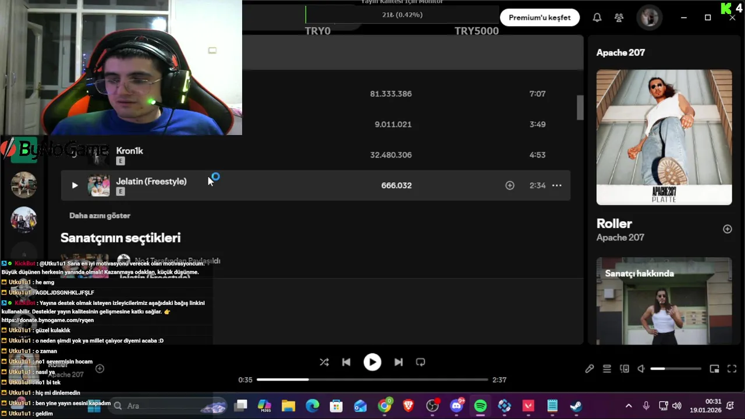The height and width of the screenshot is (419, 745).
Task: Open Steam from the taskbar
Action: pos(576,406)
